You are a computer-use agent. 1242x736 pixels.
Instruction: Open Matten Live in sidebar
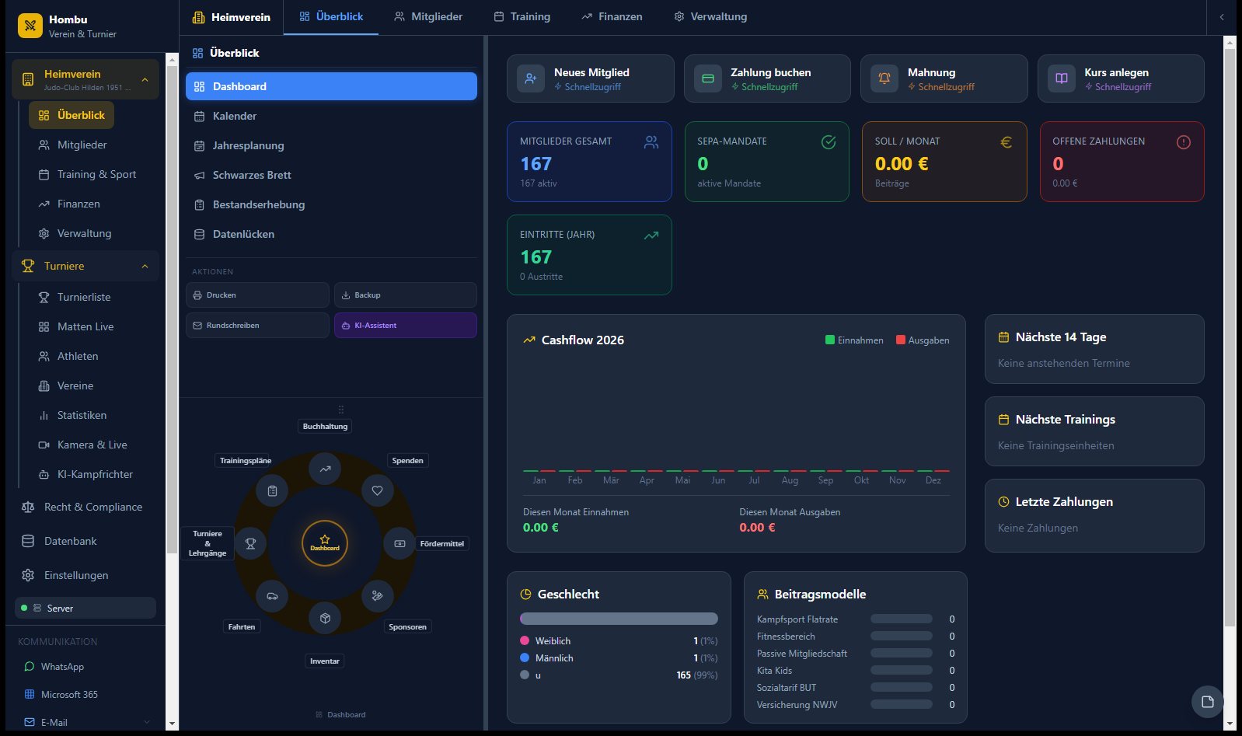tap(85, 326)
